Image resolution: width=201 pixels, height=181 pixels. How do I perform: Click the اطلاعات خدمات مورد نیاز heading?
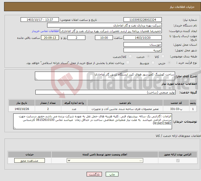pos(179,84)
